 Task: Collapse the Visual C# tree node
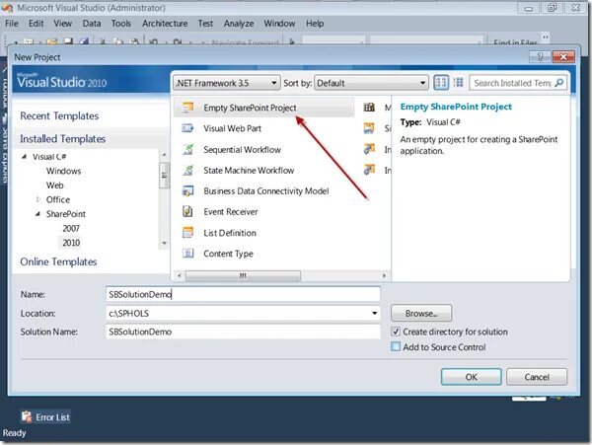(24, 156)
